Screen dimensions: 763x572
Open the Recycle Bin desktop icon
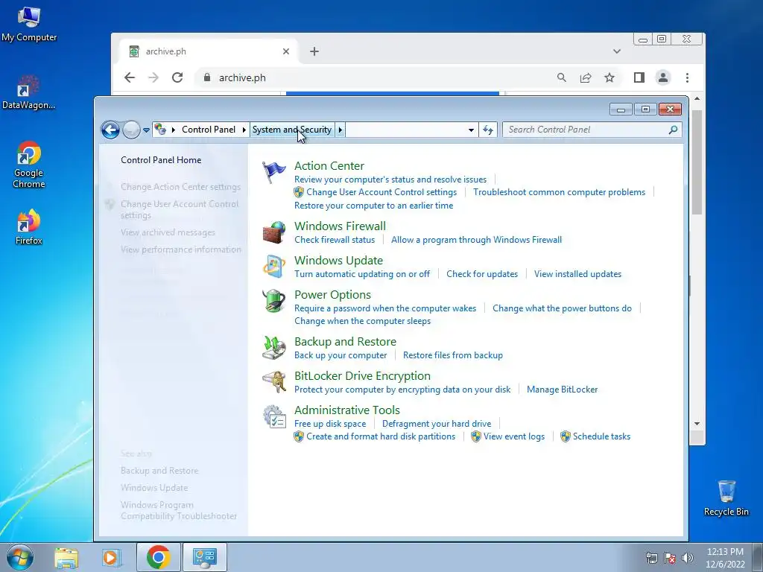(x=726, y=498)
